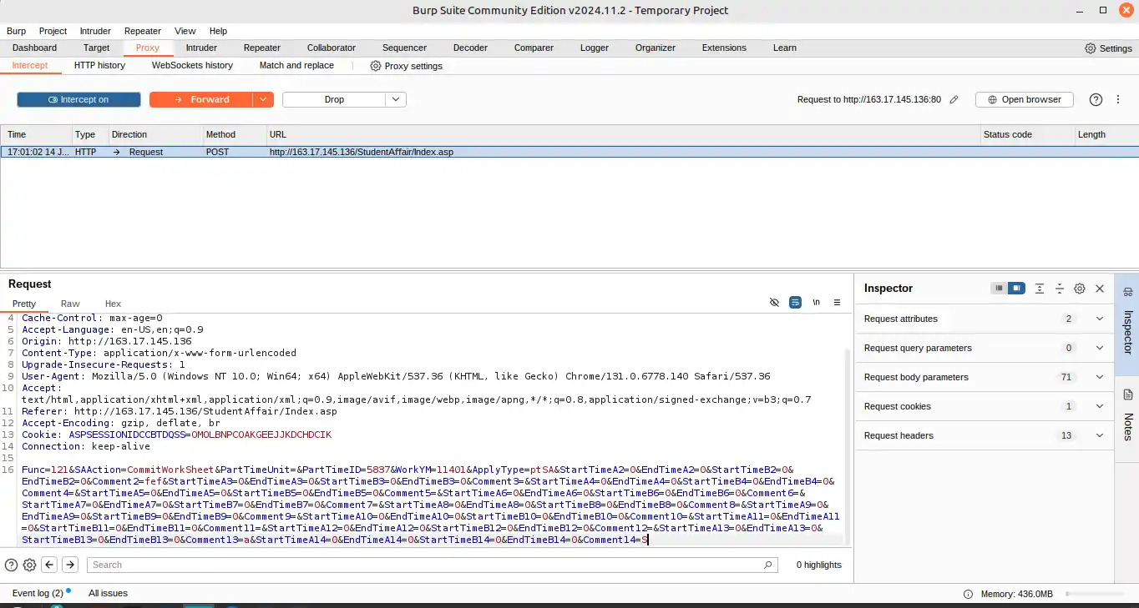The image size is (1139, 608).
Task: Open search help question mark icon
Action: [11, 565]
